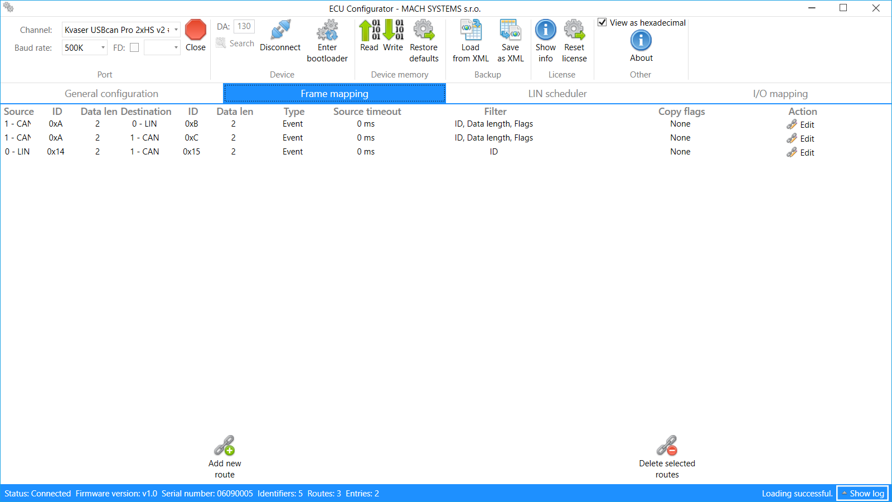Enable the FD checkbox
Viewport: 892px width, 502px height.
point(134,47)
